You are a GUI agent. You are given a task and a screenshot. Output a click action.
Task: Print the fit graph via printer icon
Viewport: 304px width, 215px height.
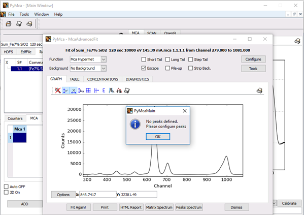tap(259, 90)
